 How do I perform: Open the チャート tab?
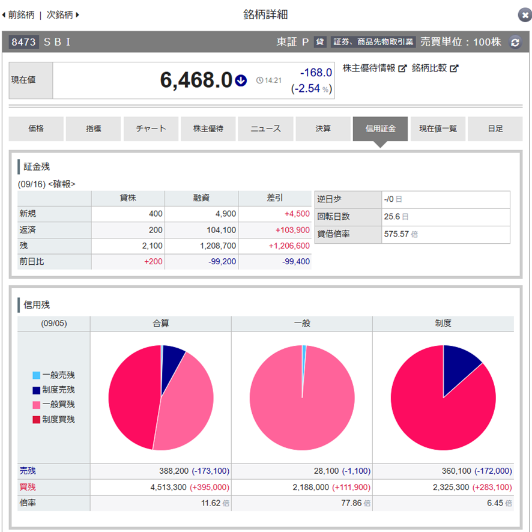[x=151, y=128]
